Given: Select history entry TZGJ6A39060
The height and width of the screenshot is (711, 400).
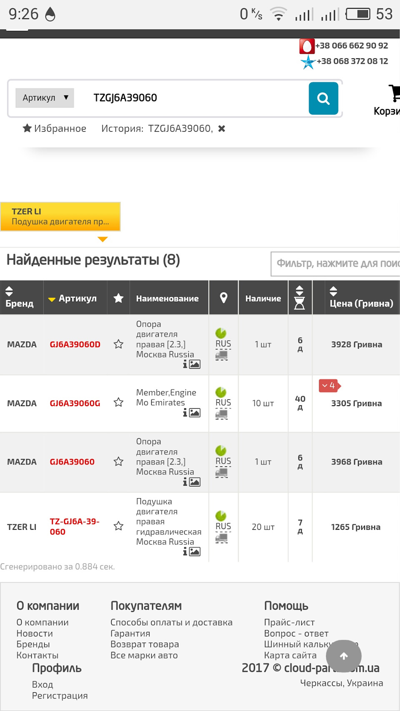Looking at the screenshot, I should tap(180, 128).
